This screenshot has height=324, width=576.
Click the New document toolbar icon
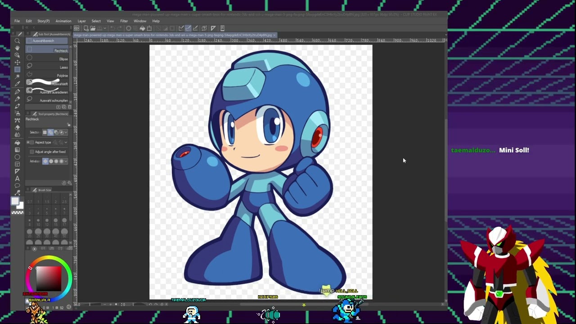click(x=86, y=28)
